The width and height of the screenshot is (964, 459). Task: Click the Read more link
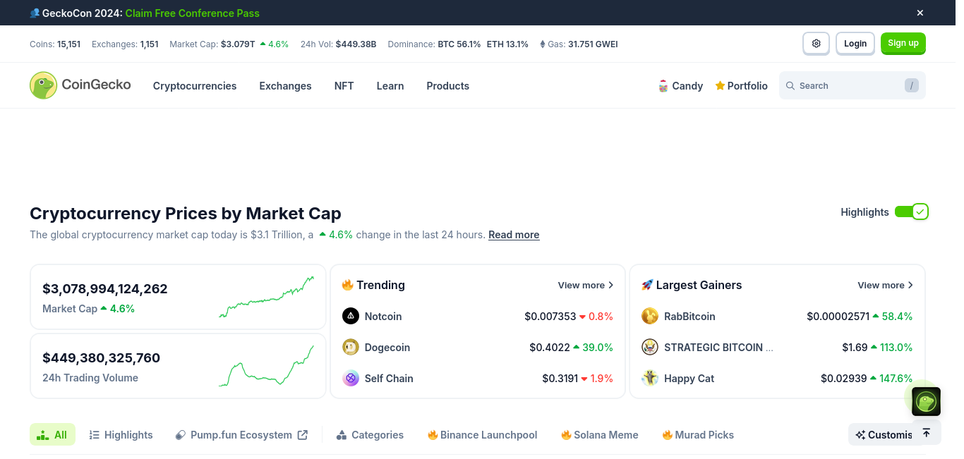point(514,235)
